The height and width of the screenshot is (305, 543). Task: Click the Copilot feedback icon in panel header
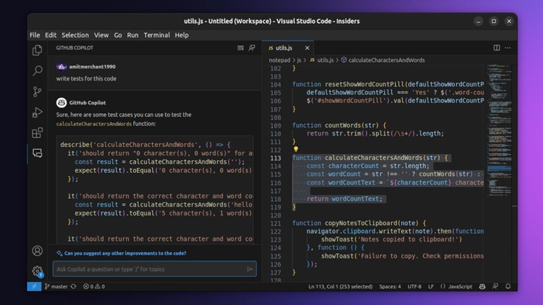point(252,48)
